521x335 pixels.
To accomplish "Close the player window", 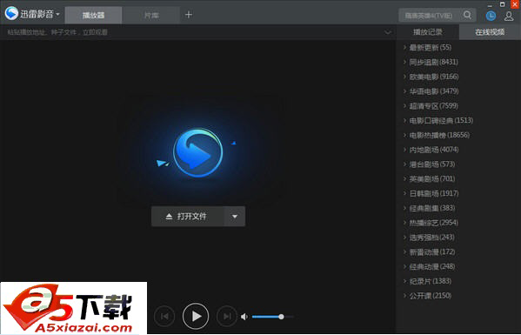I will click(515, 4).
